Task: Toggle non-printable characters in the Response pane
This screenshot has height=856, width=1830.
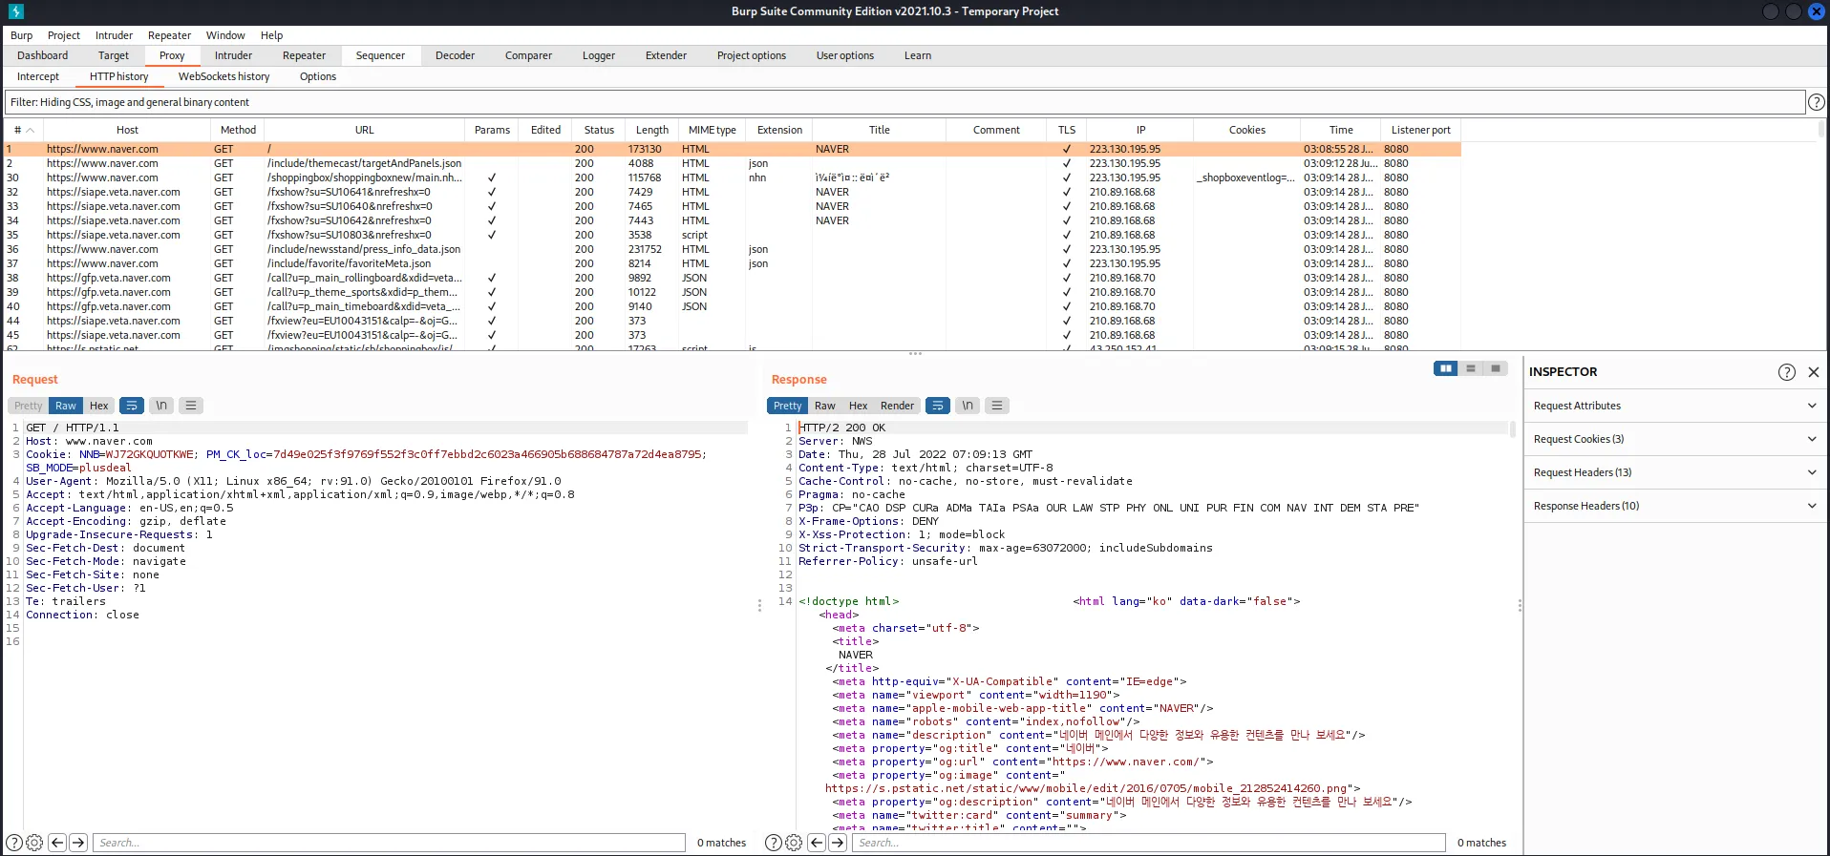Action: point(968,406)
